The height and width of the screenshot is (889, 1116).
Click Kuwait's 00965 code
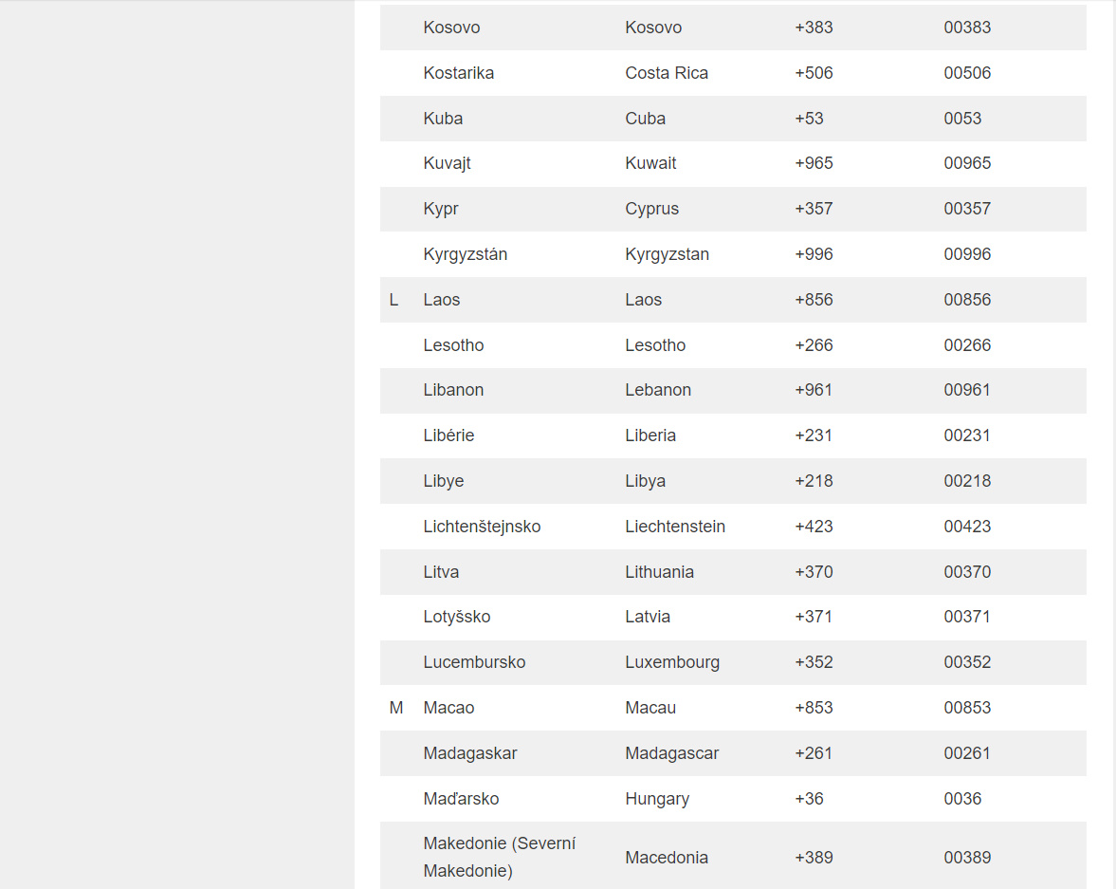tap(967, 163)
